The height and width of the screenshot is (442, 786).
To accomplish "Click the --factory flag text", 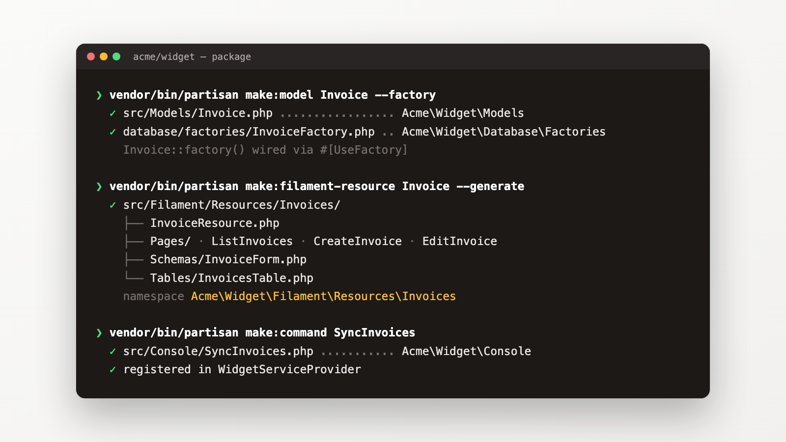I will tap(405, 95).
